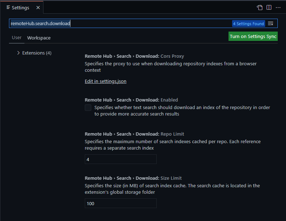Close the Settings tab
Viewport: 286px width, 221px height.
(38, 8)
